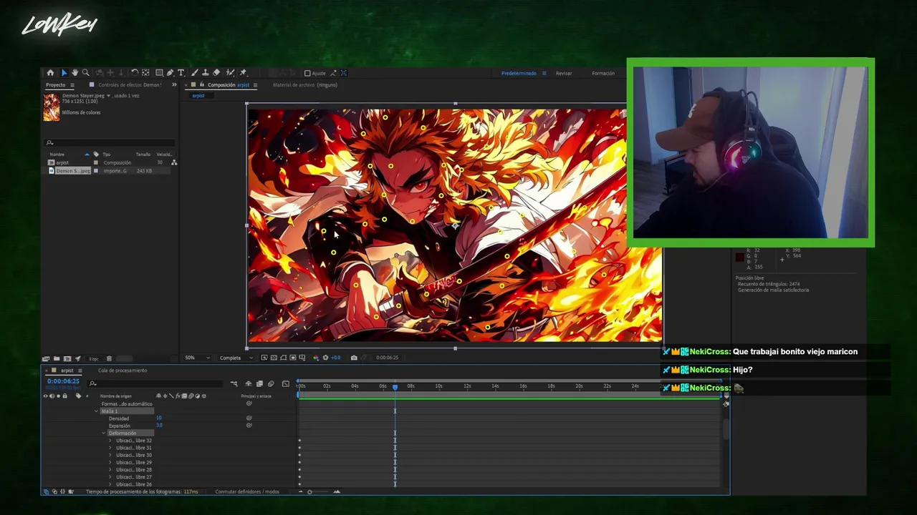Expand Ubicaci... libre 30 property
The height and width of the screenshot is (515, 917).
tap(110, 455)
